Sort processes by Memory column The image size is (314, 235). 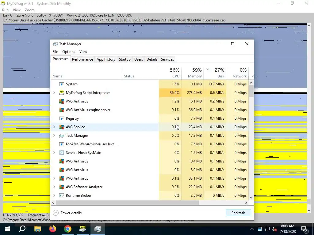[x=193, y=73]
